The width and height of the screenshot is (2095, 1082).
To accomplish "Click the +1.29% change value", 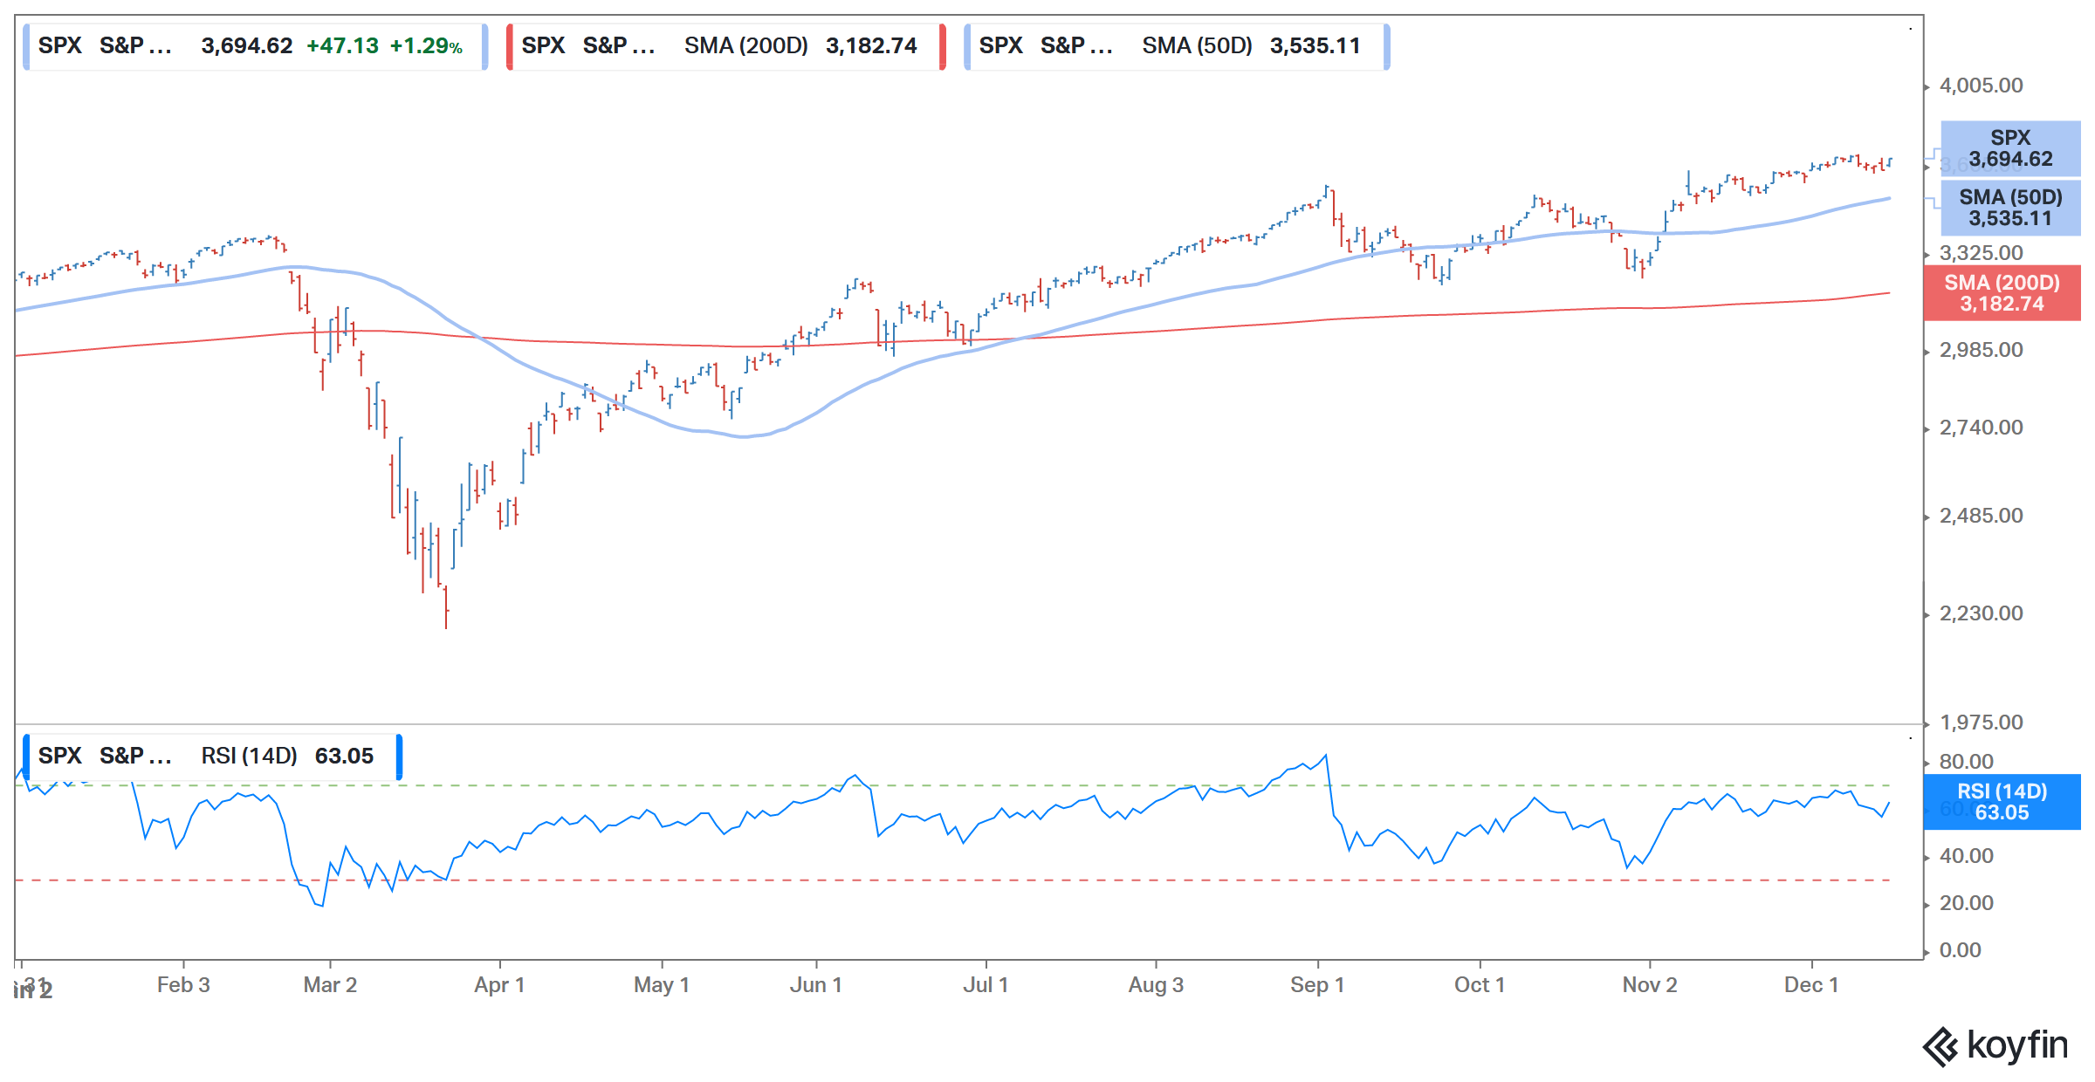I will coord(426,46).
